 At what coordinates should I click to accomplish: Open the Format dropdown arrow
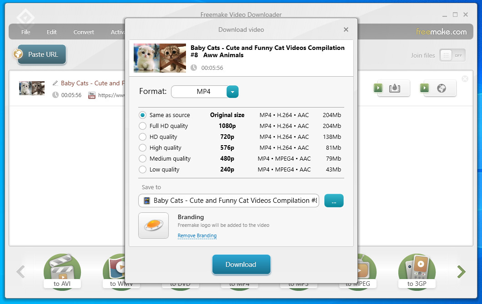232,92
